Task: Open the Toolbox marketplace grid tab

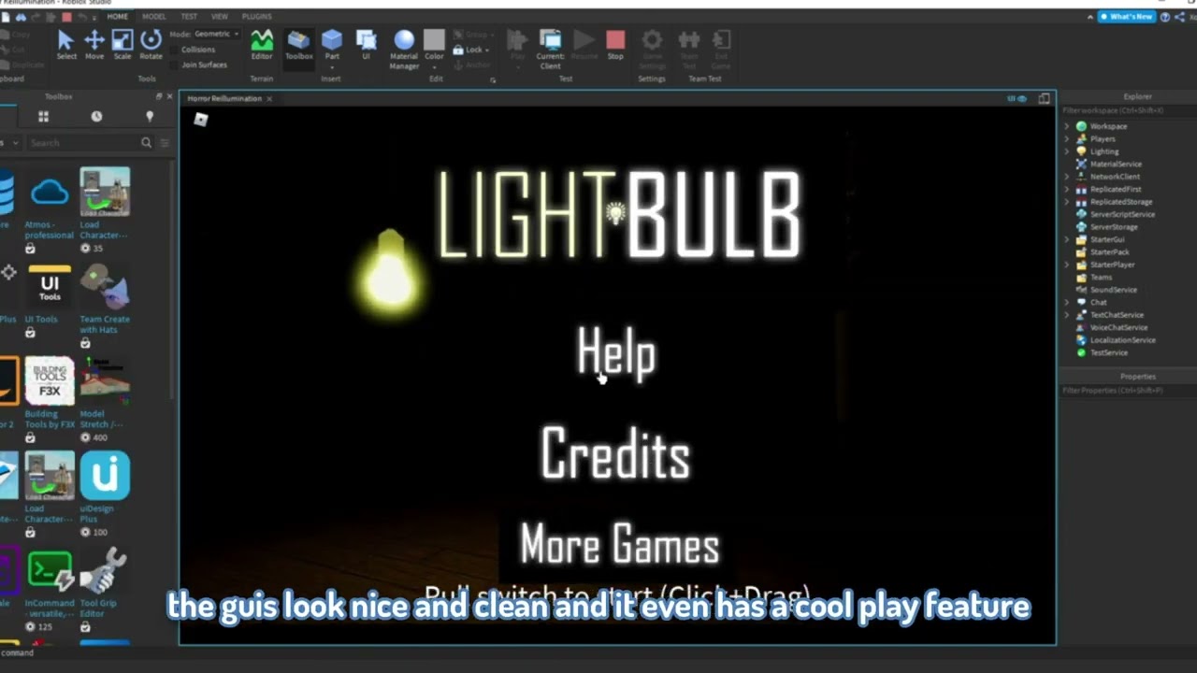Action: [x=43, y=116]
